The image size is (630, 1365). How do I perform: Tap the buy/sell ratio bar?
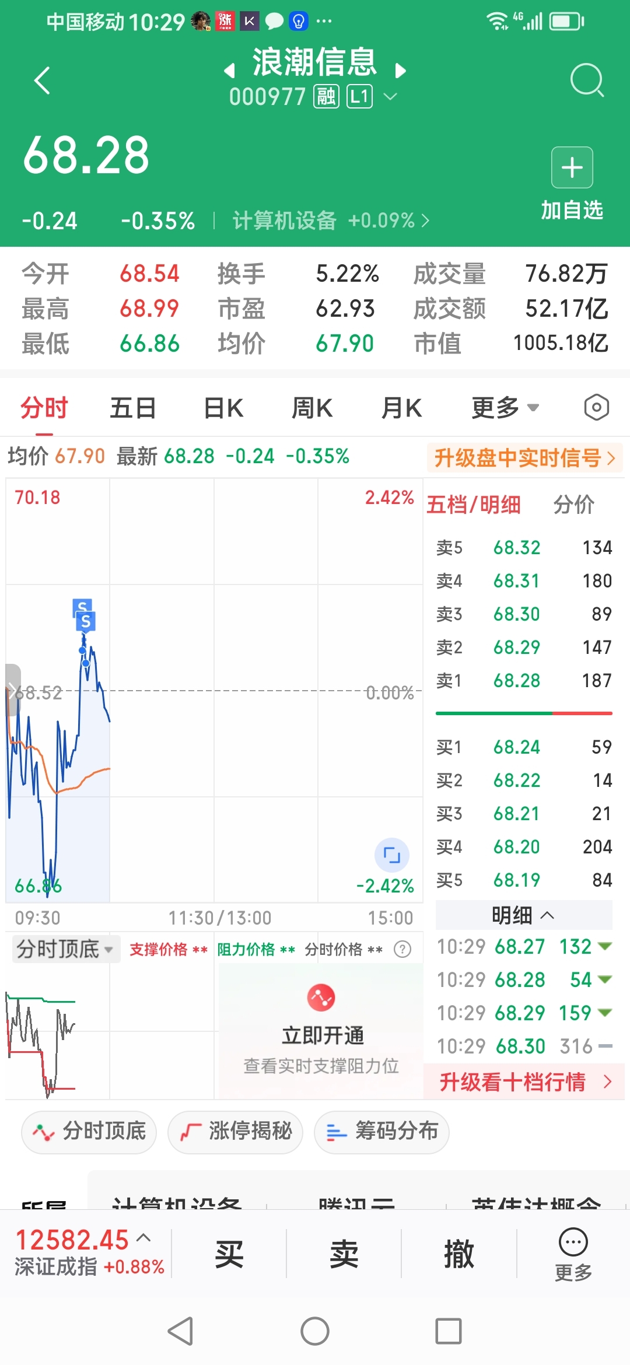pos(524,713)
